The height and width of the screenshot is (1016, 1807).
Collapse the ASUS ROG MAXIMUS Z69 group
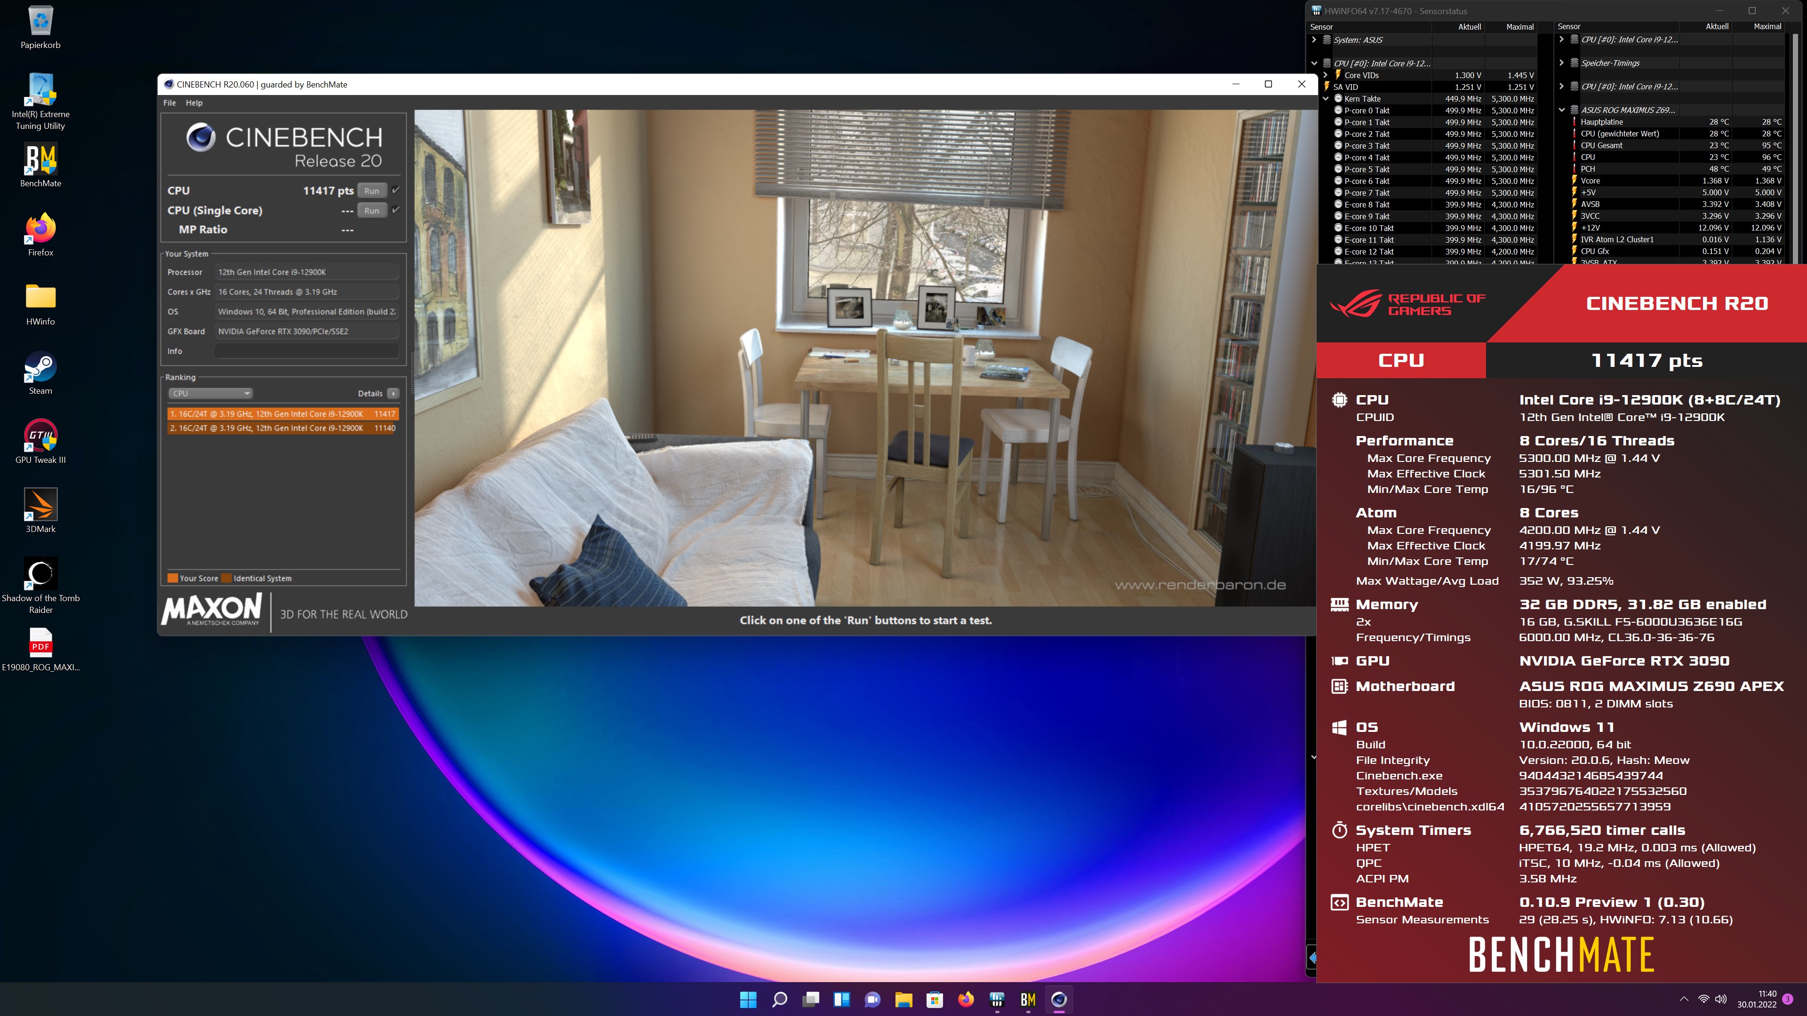1561,110
